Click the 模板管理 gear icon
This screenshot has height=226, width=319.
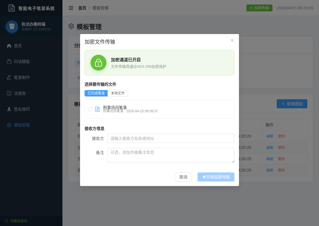click(9, 125)
